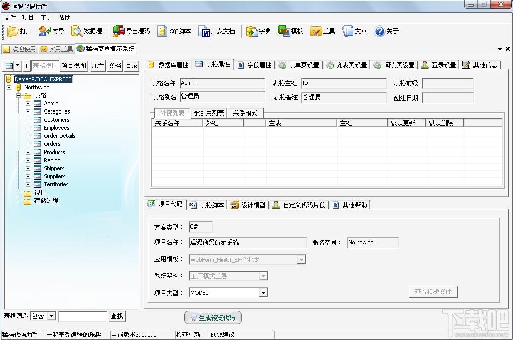Switch to the 字段属性 tab

(x=255, y=65)
